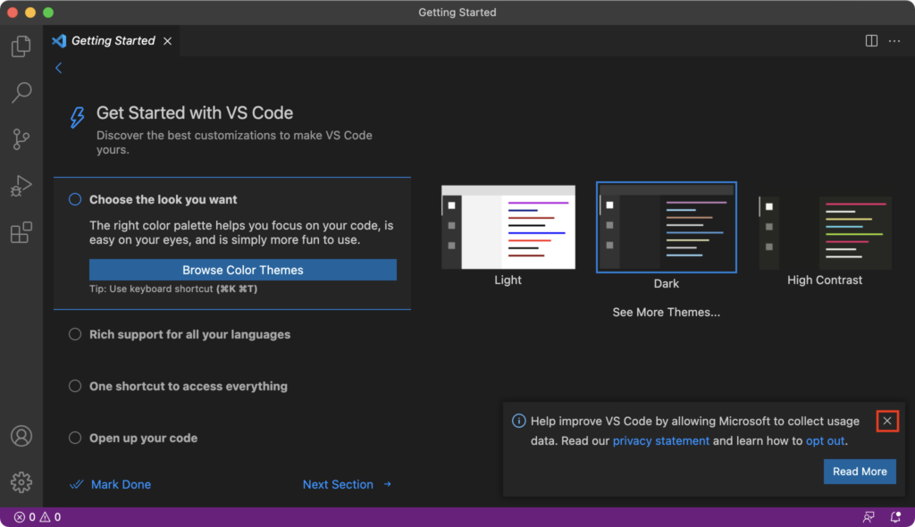This screenshot has width=915, height=527.
Task: Click See More Themes
Action: pos(666,313)
